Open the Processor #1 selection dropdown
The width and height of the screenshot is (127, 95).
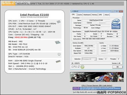[89, 59]
